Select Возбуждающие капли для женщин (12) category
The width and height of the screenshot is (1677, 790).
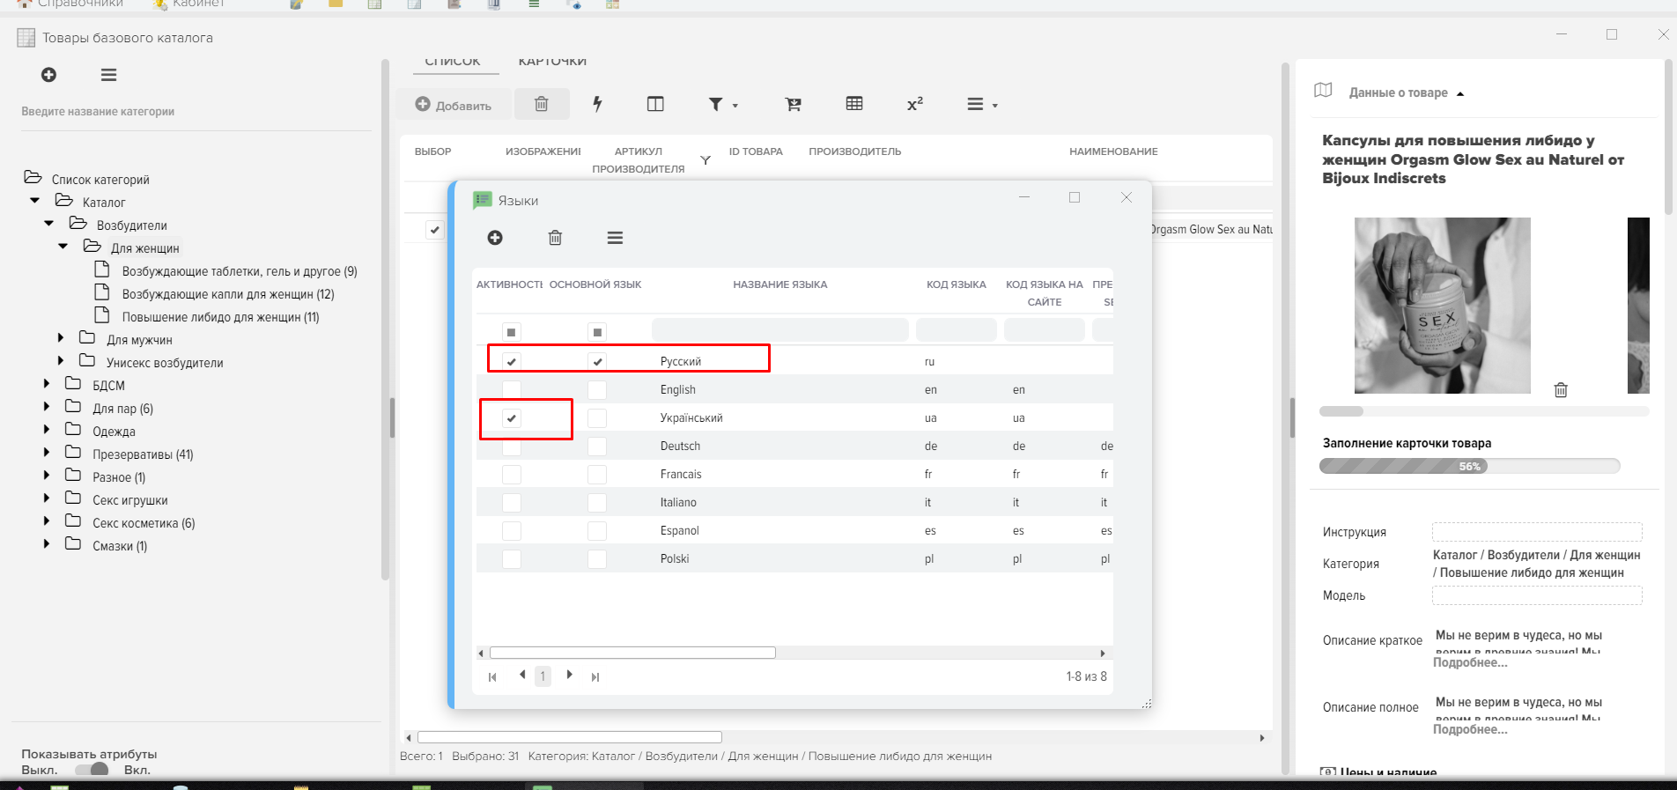(x=228, y=294)
